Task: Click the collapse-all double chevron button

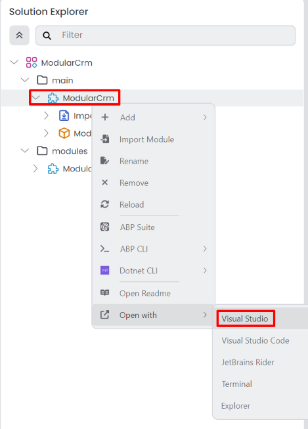Action: [20, 35]
